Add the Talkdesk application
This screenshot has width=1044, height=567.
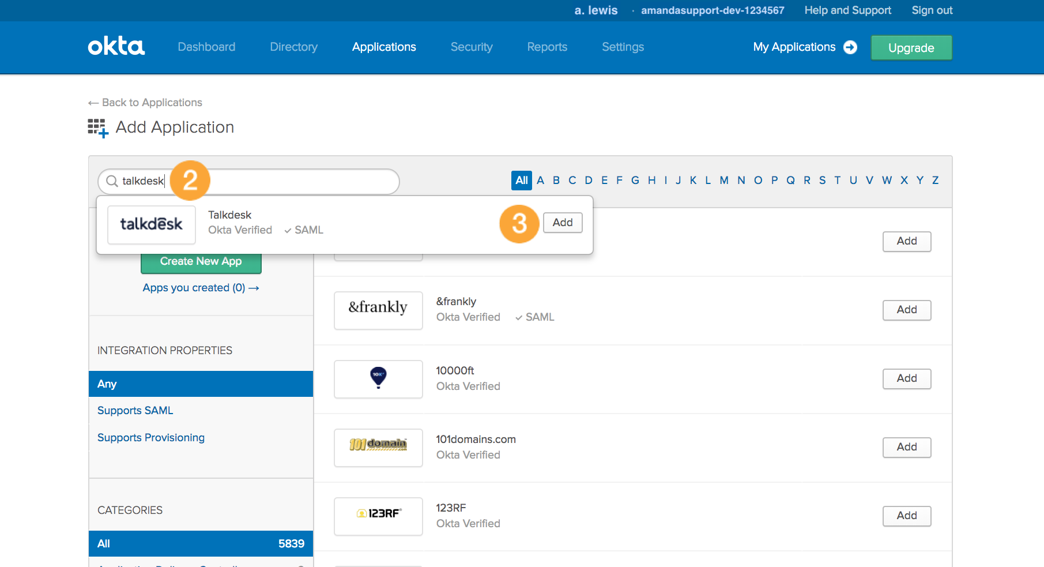[x=563, y=223]
